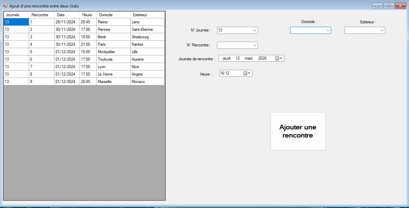This screenshot has width=409, height=208.
Task: Click the 16:12 time input field
Action: pyautogui.click(x=230, y=73)
